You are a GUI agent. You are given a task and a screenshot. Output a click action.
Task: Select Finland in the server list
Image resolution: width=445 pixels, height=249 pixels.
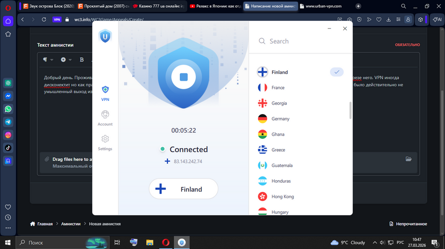pyautogui.click(x=300, y=72)
